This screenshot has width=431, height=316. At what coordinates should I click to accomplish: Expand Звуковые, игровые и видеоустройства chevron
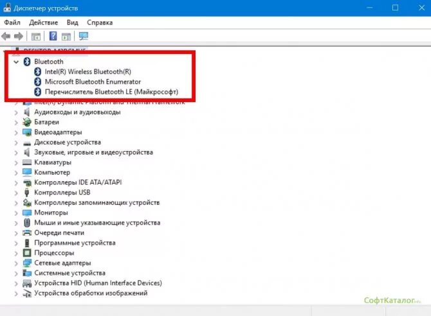click(x=16, y=153)
